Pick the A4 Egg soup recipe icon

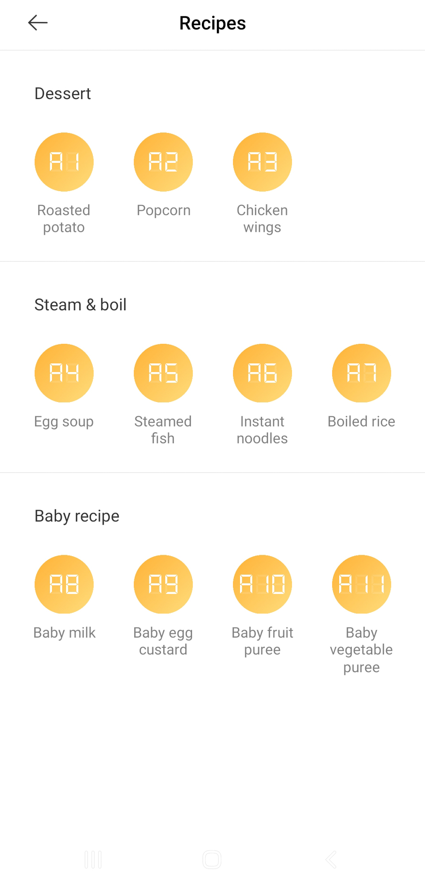click(64, 373)
